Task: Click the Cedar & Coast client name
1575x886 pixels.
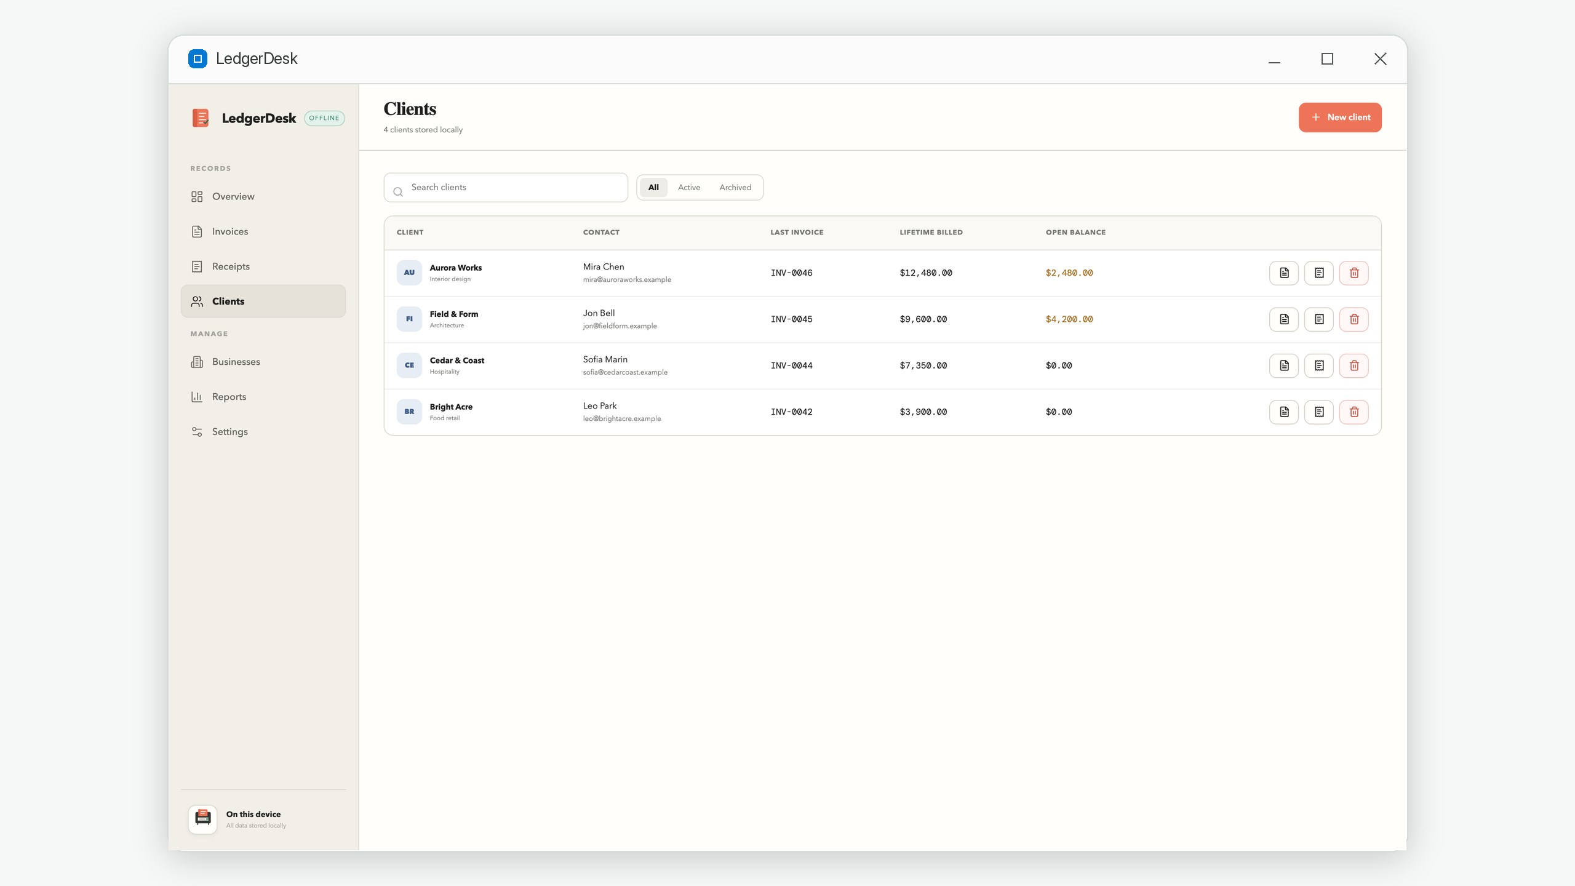Action: pyautogui.click(x=457, y=361)
